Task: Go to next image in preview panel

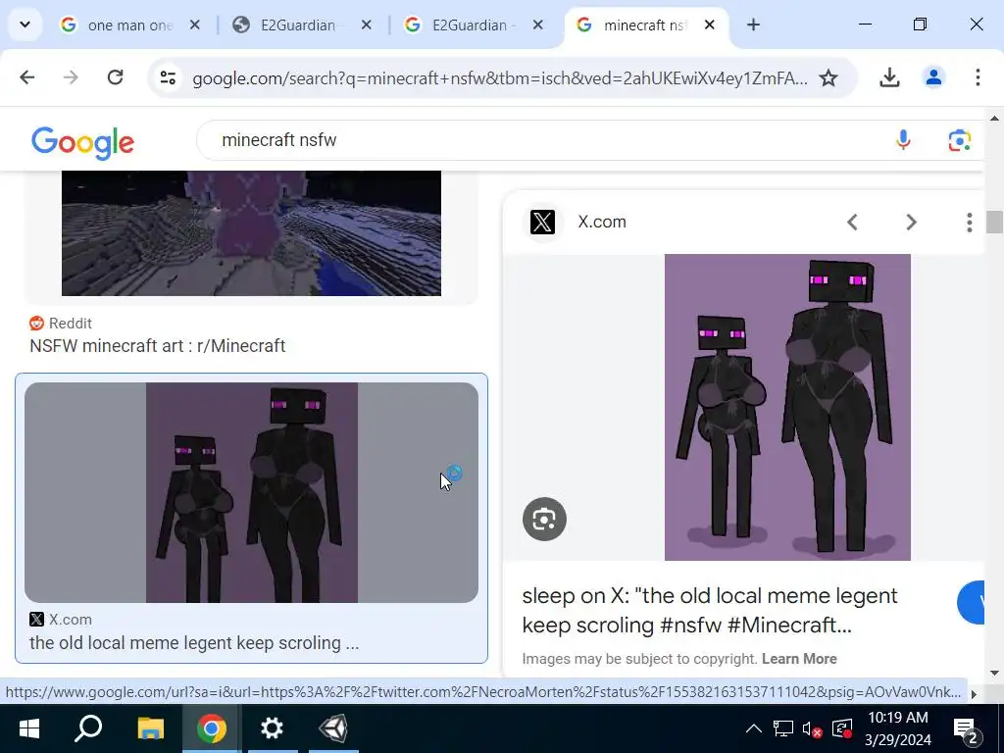Action: 911,223
